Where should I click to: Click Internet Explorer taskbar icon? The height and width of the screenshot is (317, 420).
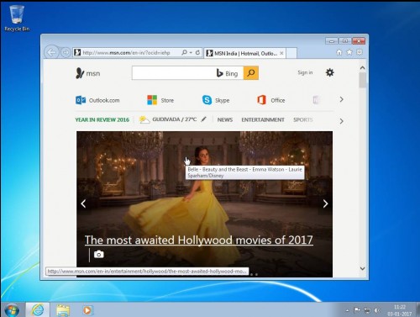(x=38, y=310)
